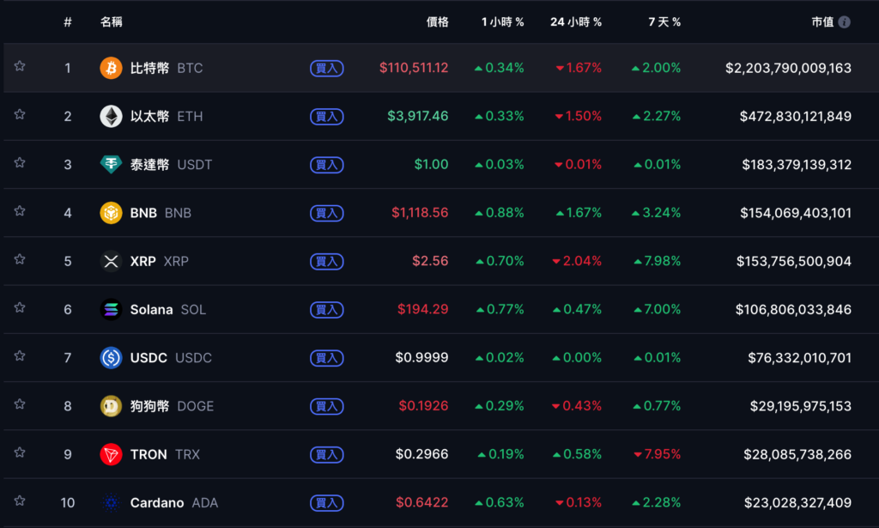Sort by the 價格 column header

(x=437, y=22)
